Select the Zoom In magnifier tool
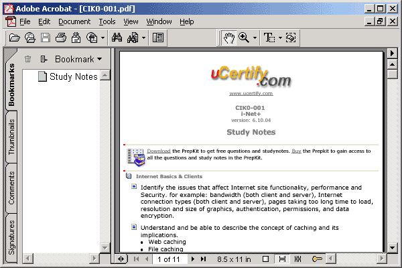Image resolution: width=402 pixels, height=268 pixels. pos(244,38)
